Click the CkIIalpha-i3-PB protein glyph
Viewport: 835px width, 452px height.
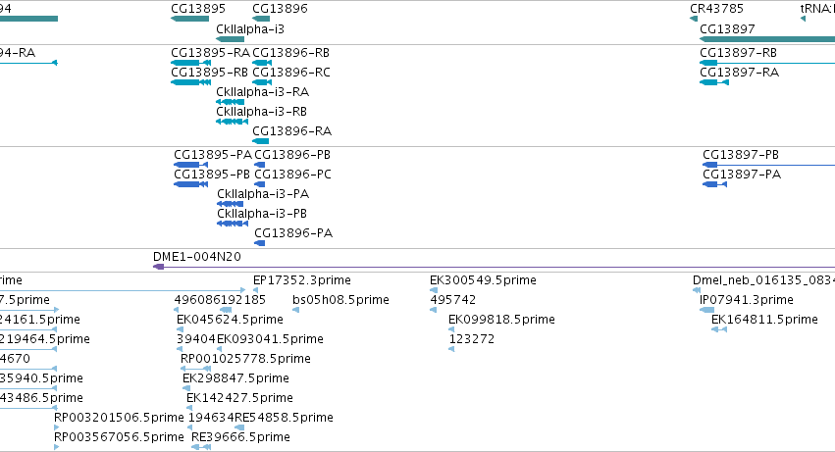tap(233, 224)
